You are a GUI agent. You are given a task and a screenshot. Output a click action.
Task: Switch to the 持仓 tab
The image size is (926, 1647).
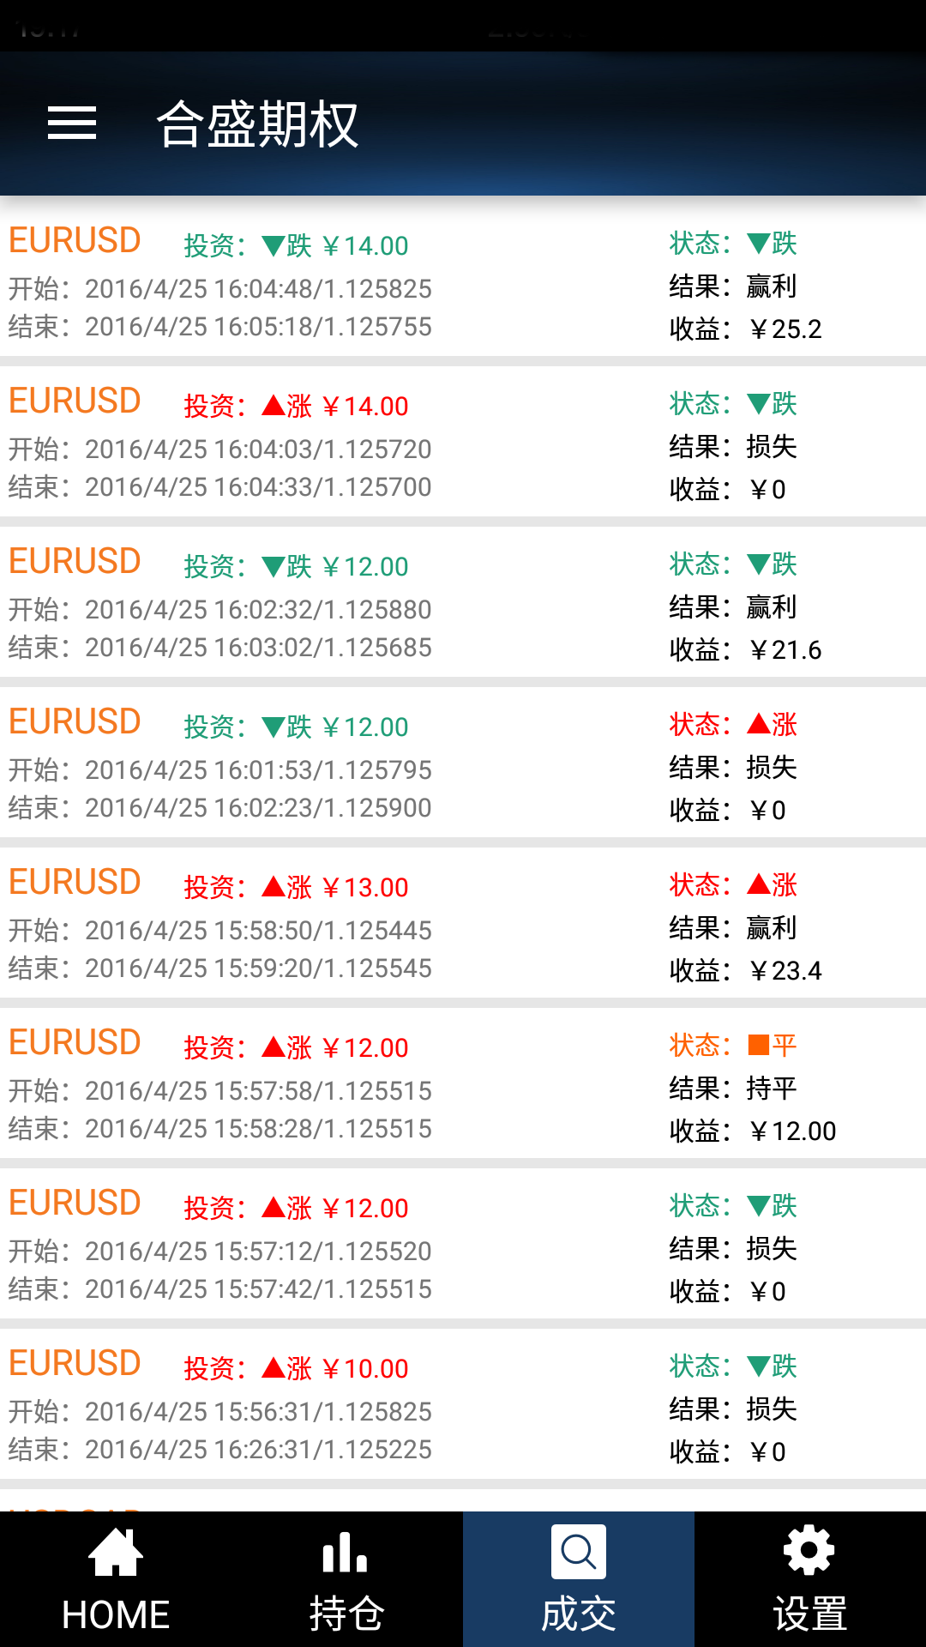pos(347,1579)
